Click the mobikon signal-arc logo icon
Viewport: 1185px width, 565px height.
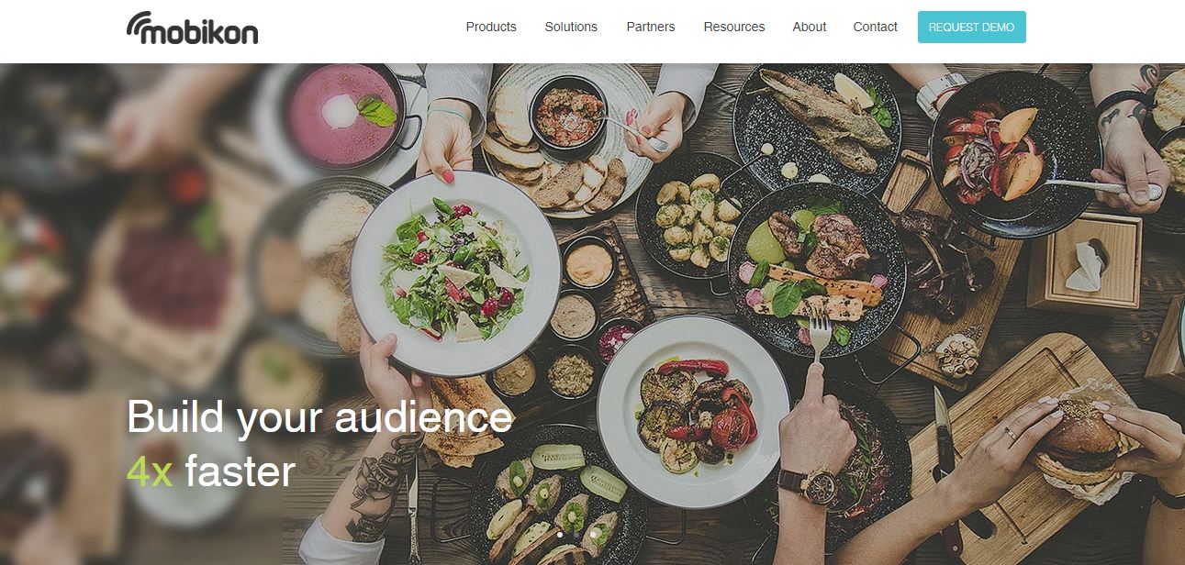pyautogui.click(x=140, y=26)
